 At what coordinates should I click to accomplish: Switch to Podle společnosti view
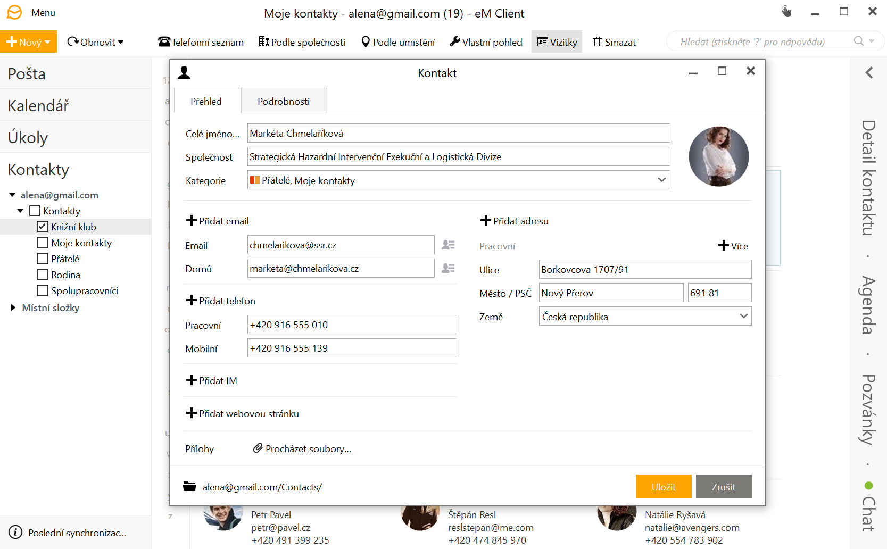[x=302, y=41]
